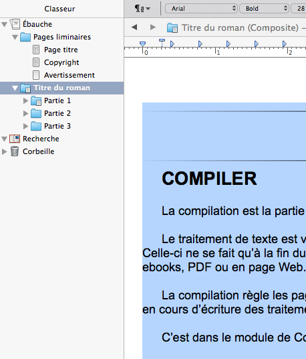
Task: Collapse the Titre du roman folder
Action: pyautogui.click(x=15, y=88)
